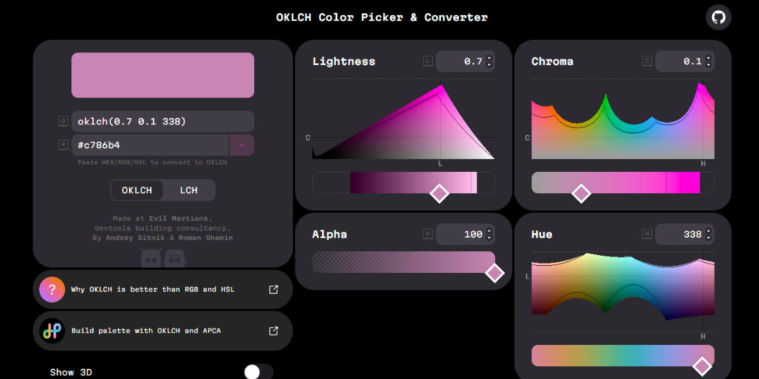Image resolution: width=759 pixels, height=379 pixels.
Task: Click the D icon beside the oklch value field
Action: coord(63,121)
